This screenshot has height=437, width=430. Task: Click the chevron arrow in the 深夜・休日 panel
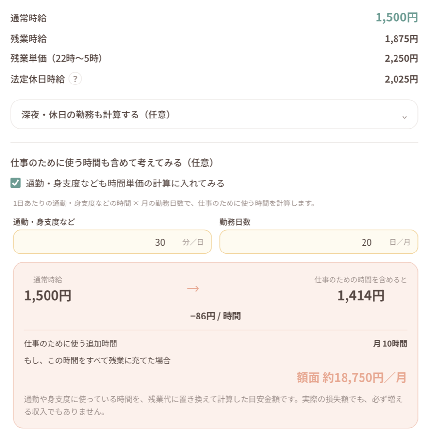tap(404, 118)
